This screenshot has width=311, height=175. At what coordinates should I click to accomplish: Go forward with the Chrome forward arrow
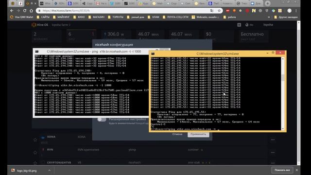pyautogui.click(x=18, y=11)
